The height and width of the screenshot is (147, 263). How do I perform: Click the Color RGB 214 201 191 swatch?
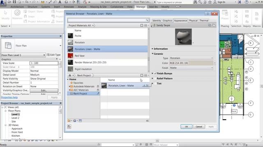tap(191, 63)
